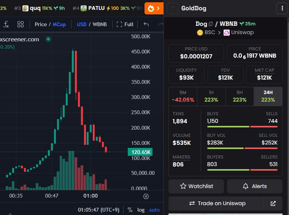The width and height of the screenshot is (289, 215).
Task: Click the 35m pair age label
Action: [248, 24]
